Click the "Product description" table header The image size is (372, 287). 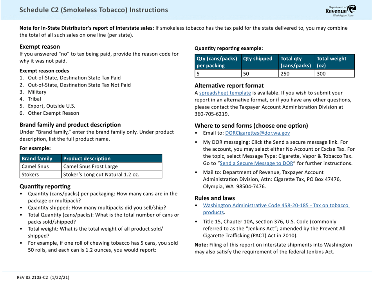coord(112,158)
